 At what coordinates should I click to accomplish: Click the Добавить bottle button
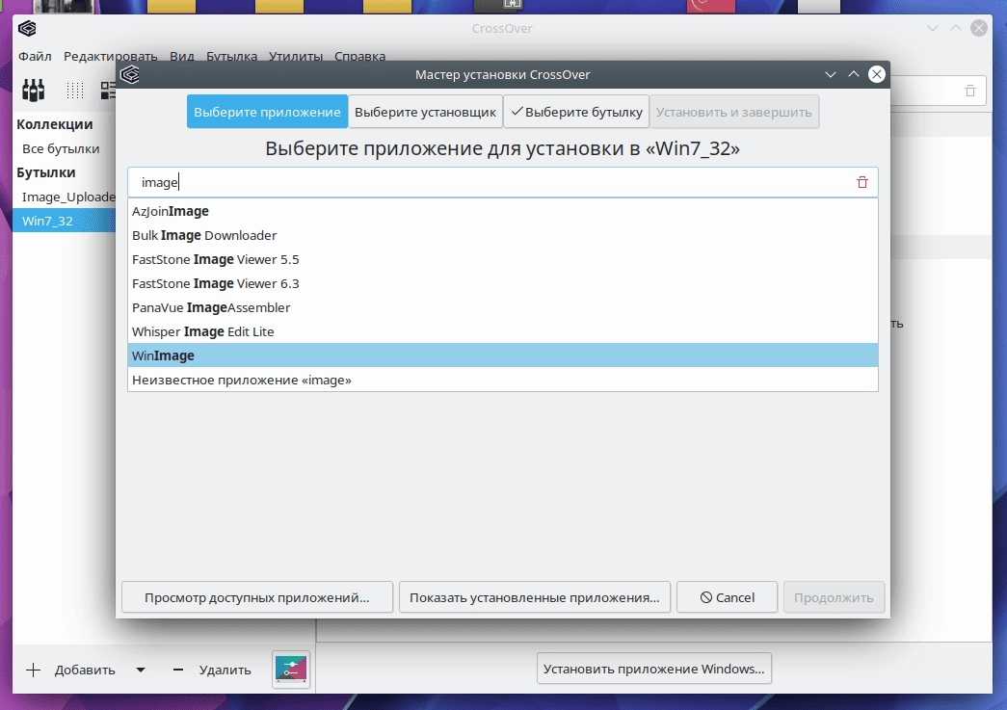coord(85,671)
